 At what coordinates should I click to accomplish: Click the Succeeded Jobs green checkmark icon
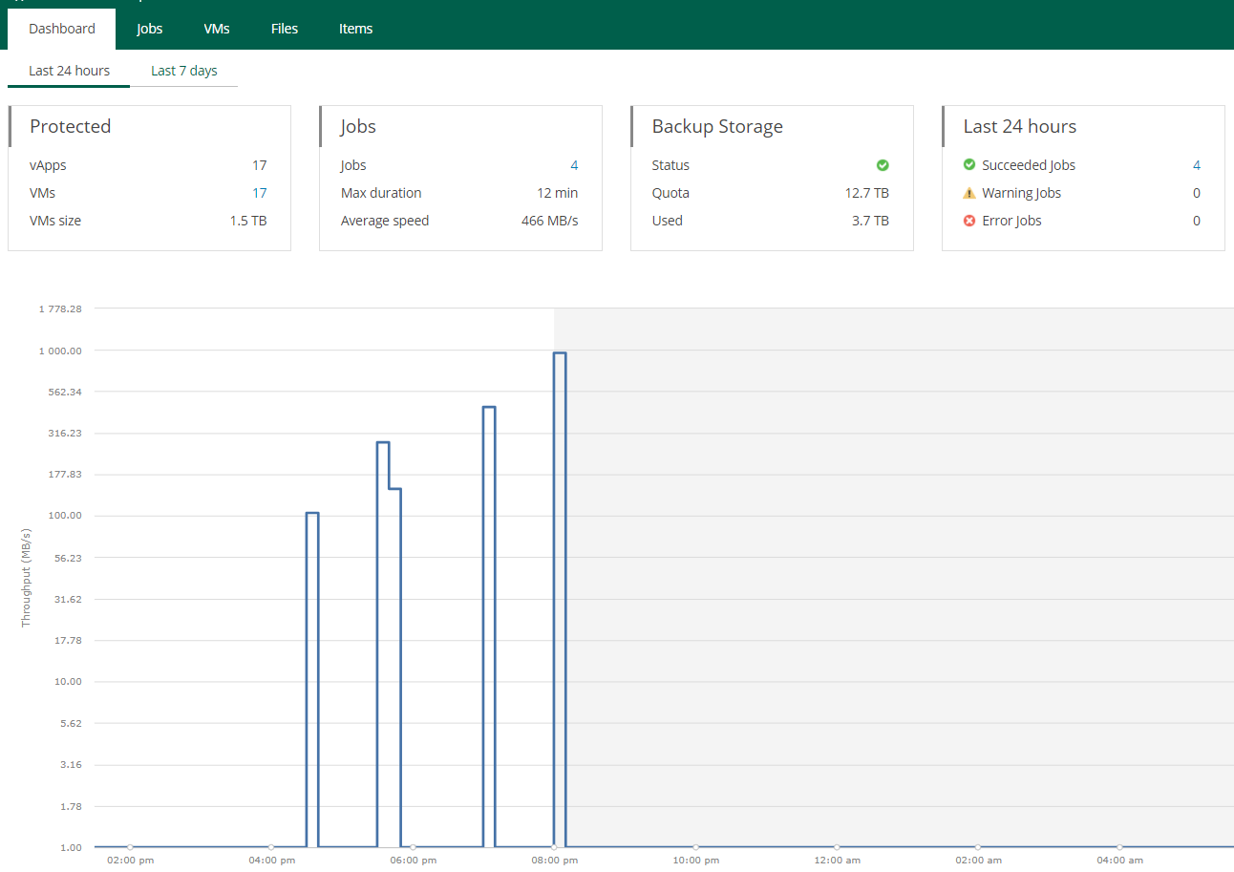pos(968,164)
